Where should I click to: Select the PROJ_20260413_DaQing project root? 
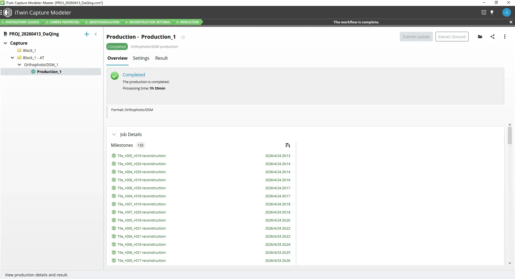34,34
